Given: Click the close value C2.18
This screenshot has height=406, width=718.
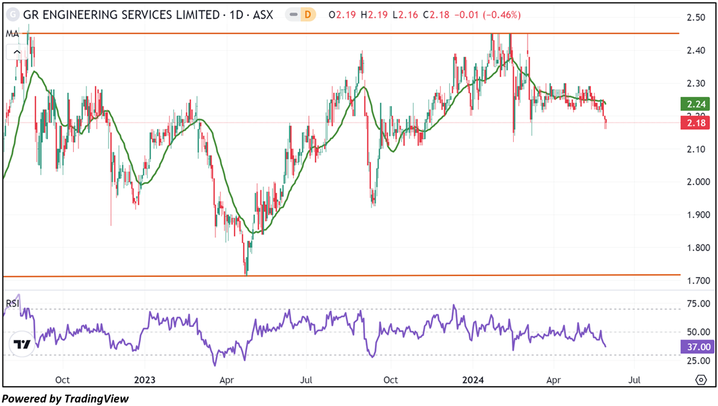Looking at the screenshot, I should click(436, 15).
